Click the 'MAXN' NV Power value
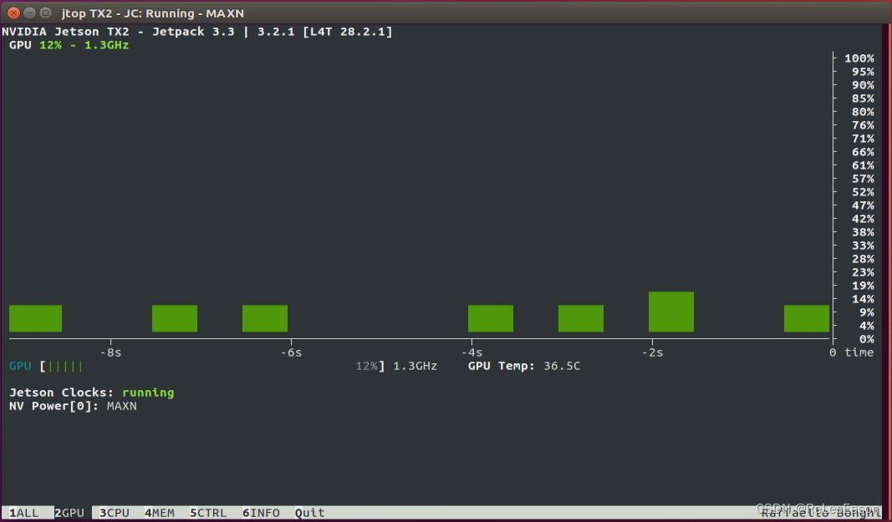The image size is (892, 522). pos(122,406)
